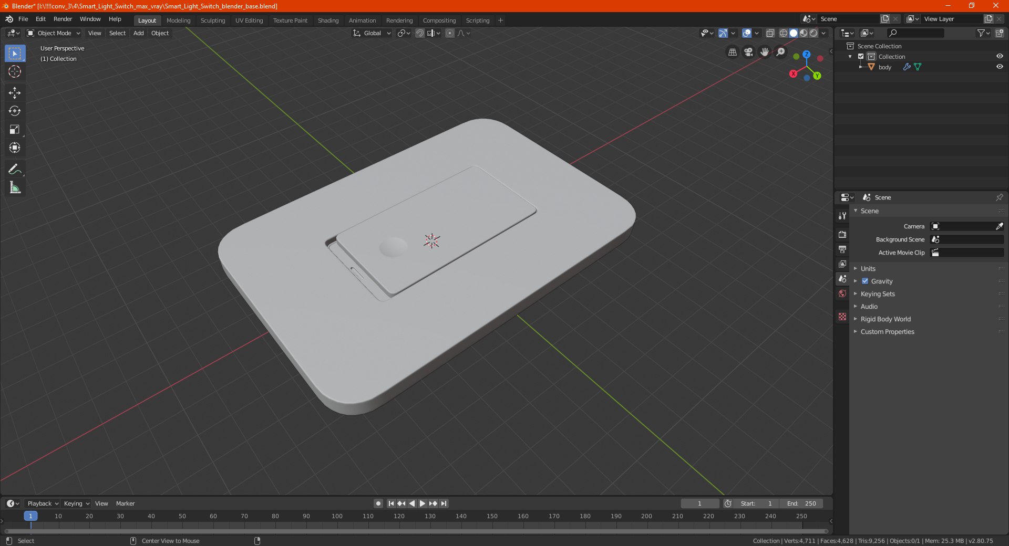This screenshot has height=546, width=1009.
Task: Open Render properties tab icon
Action: [842, 234]
